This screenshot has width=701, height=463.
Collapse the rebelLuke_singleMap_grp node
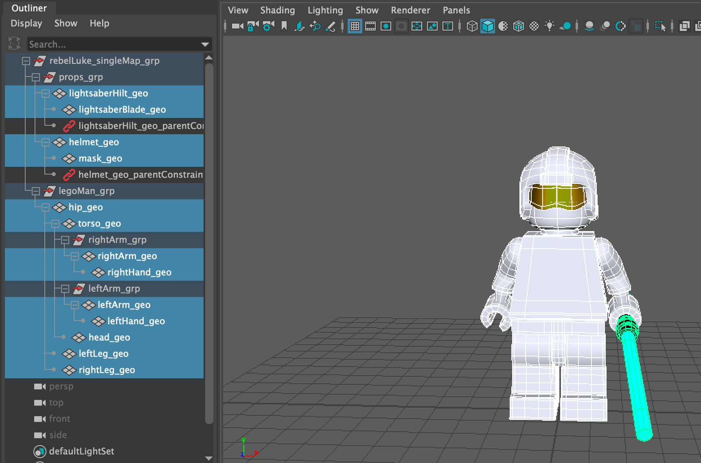coord(26,61)
